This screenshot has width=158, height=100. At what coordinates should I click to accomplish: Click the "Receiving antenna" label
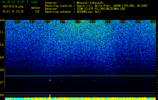[x=58, y=12]
